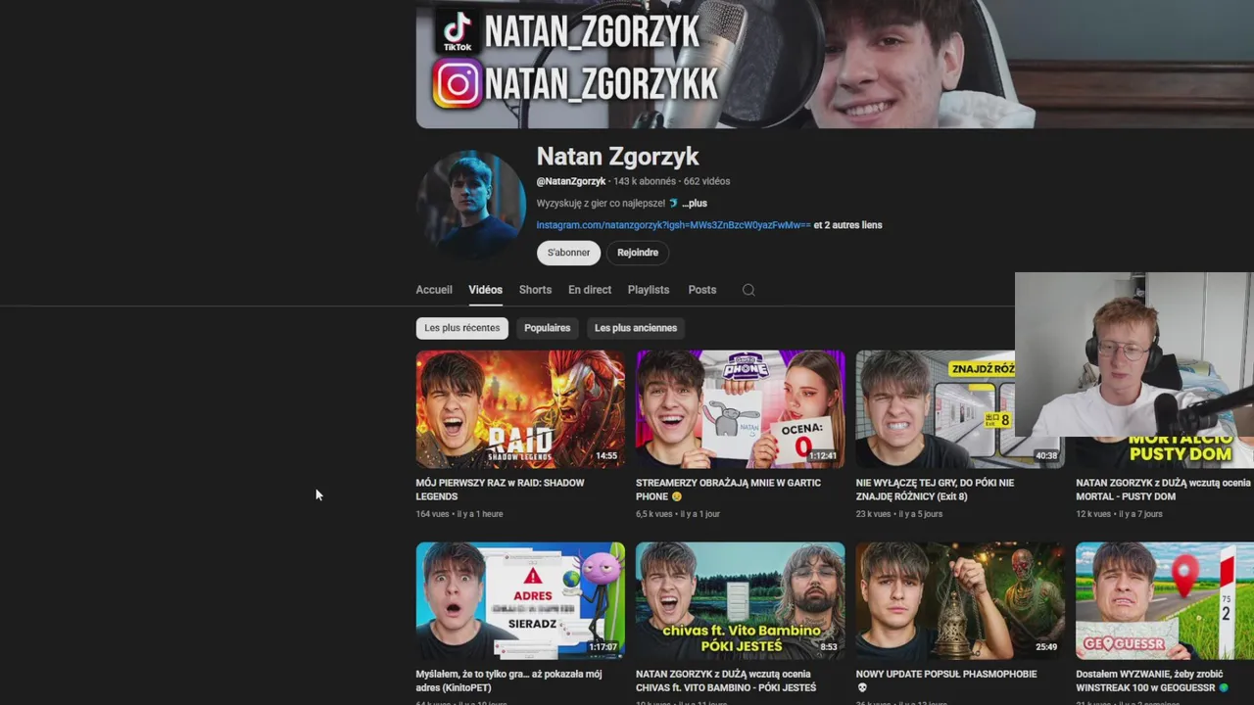Click title 'NIE WYŁĄCZĘ TEJ GRY' Exit 8
Screen dimensions: 1254x705
[935, 490]
